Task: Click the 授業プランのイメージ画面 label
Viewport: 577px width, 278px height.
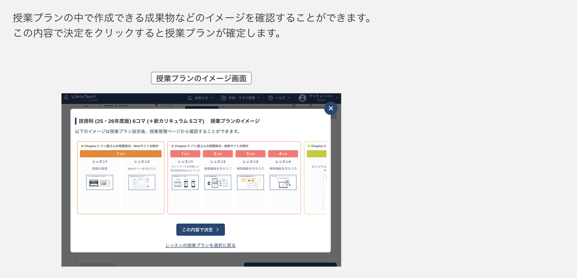Action: [201, 78]
